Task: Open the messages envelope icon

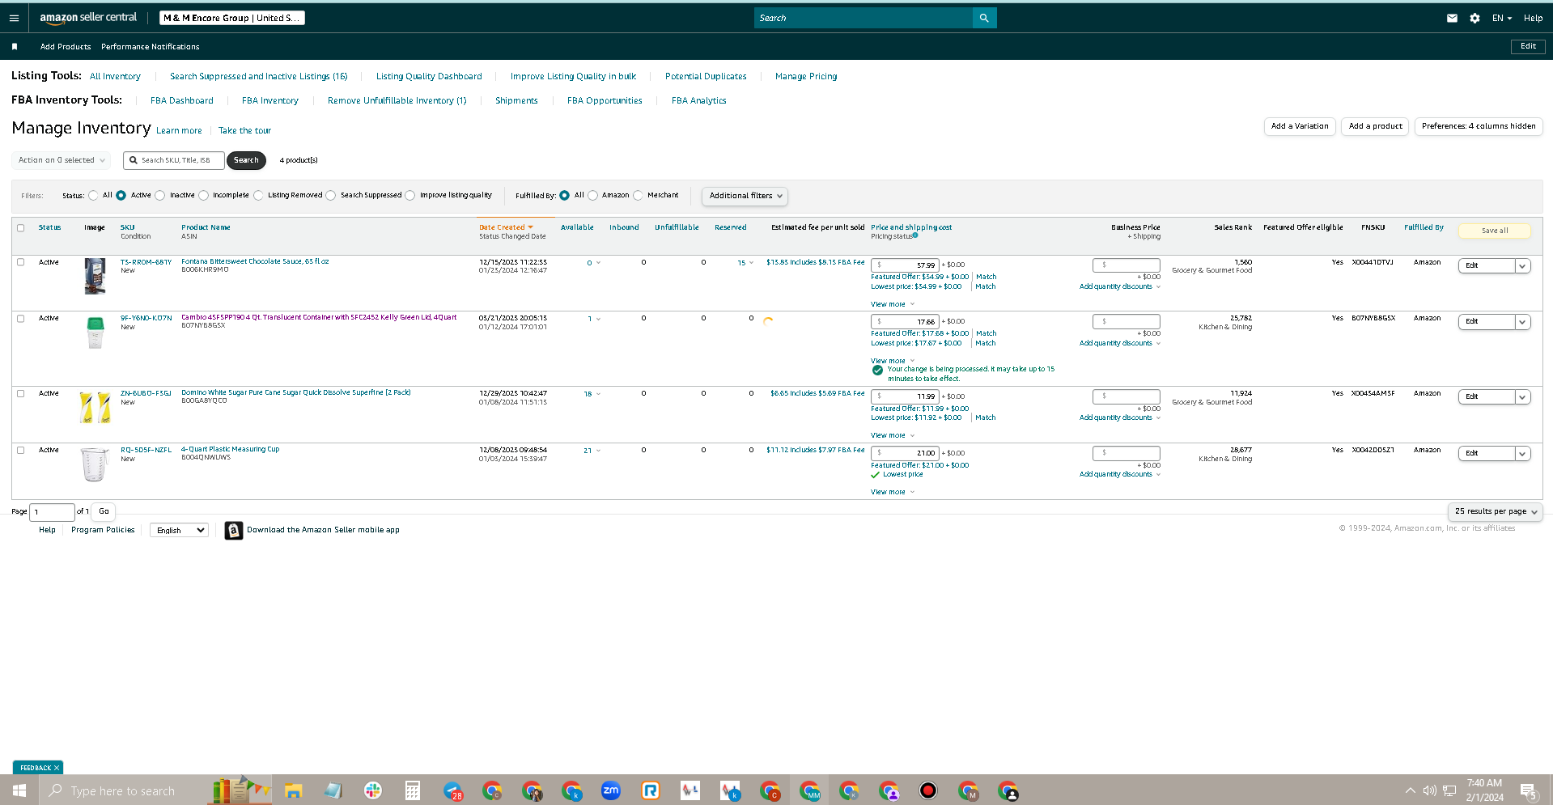Action: (1452, 18)
